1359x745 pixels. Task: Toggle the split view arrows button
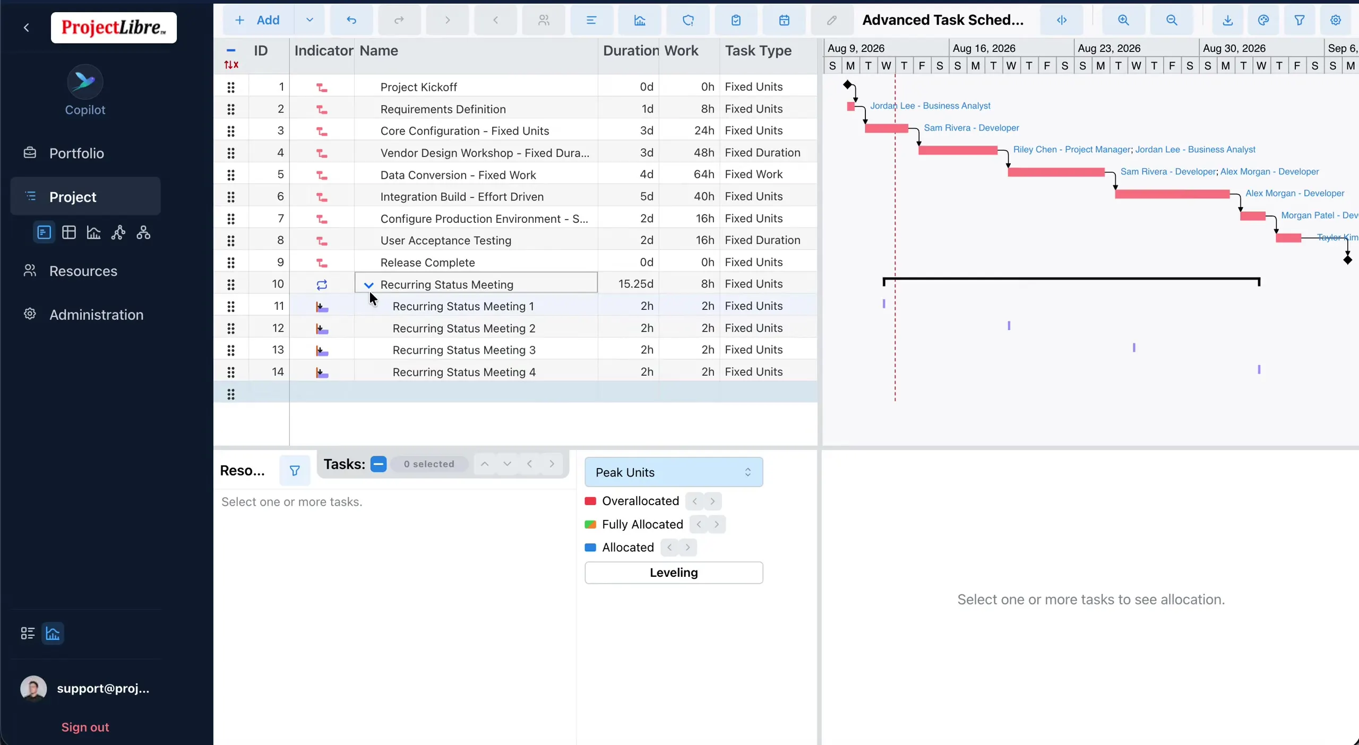(x=1062, y=20)
